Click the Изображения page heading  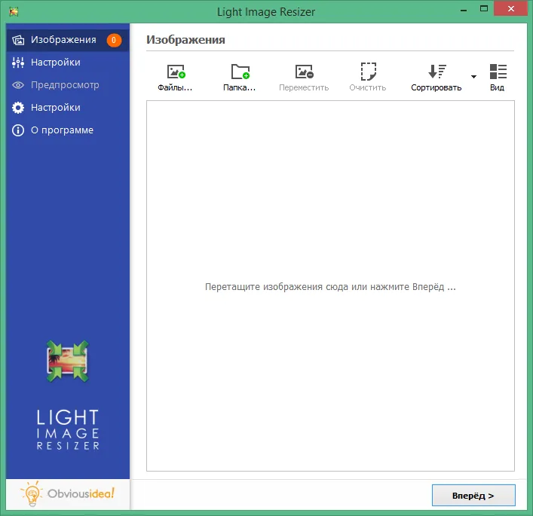[185, 40]
